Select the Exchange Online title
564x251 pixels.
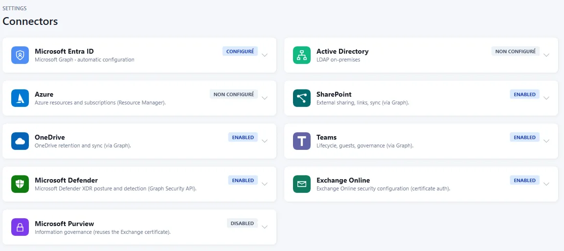point(343,180)
